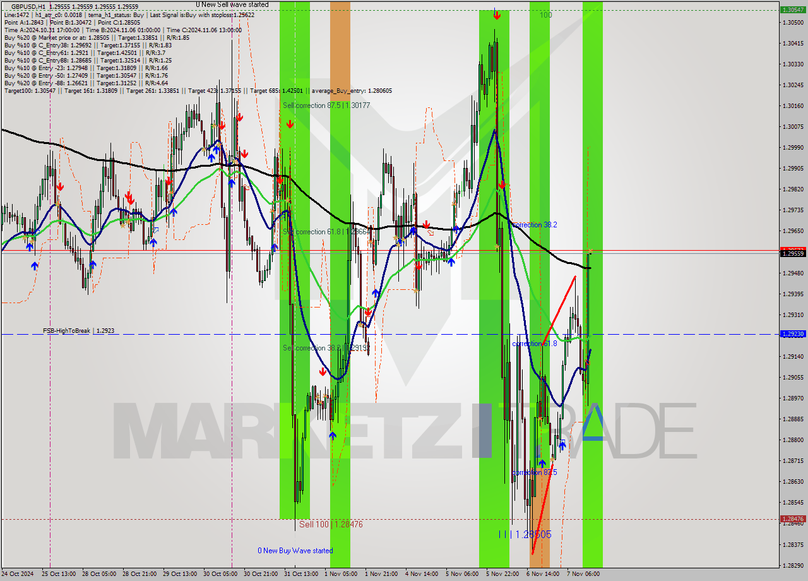
Task: Select the 'Buy %20 @ Entry -88: 1.26621' line
Action: pyautogui.click(x=86, y=83)
